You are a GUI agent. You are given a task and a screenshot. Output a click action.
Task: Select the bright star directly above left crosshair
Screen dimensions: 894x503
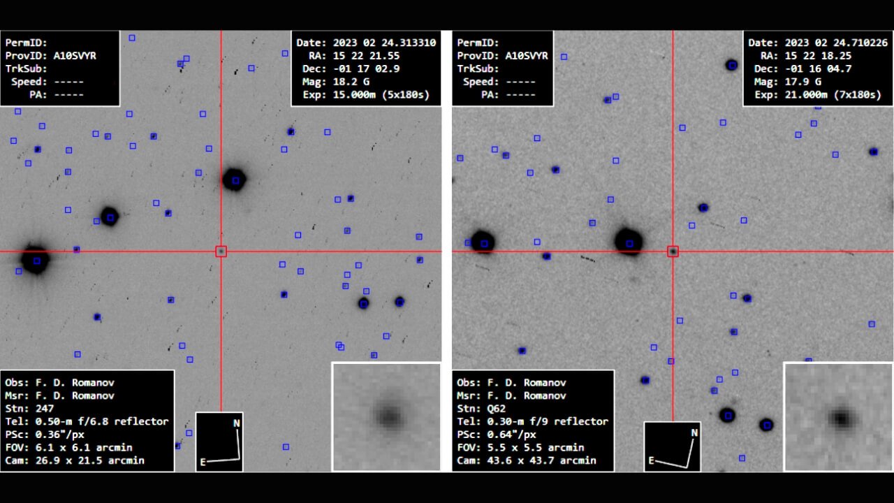pos(234,180)
